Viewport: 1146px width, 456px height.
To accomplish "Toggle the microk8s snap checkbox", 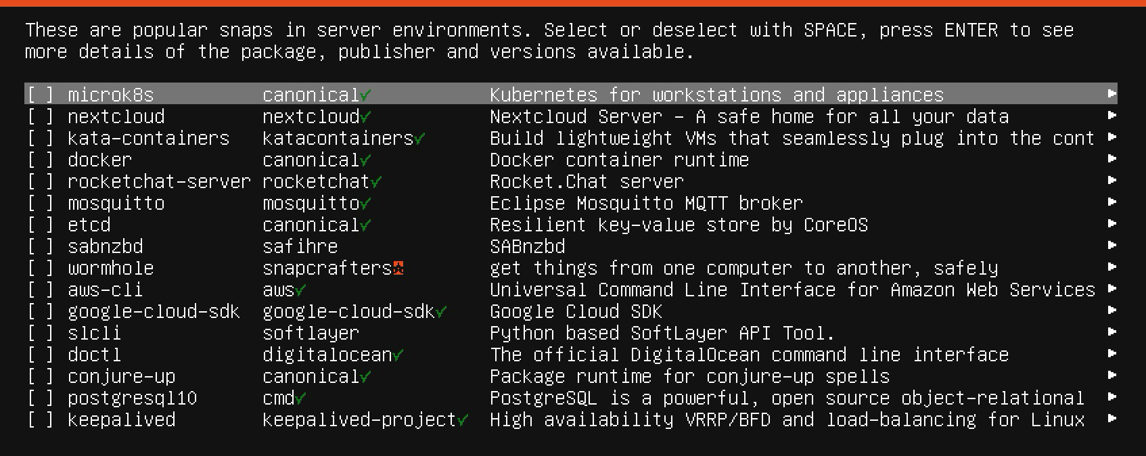I will 40,95.
